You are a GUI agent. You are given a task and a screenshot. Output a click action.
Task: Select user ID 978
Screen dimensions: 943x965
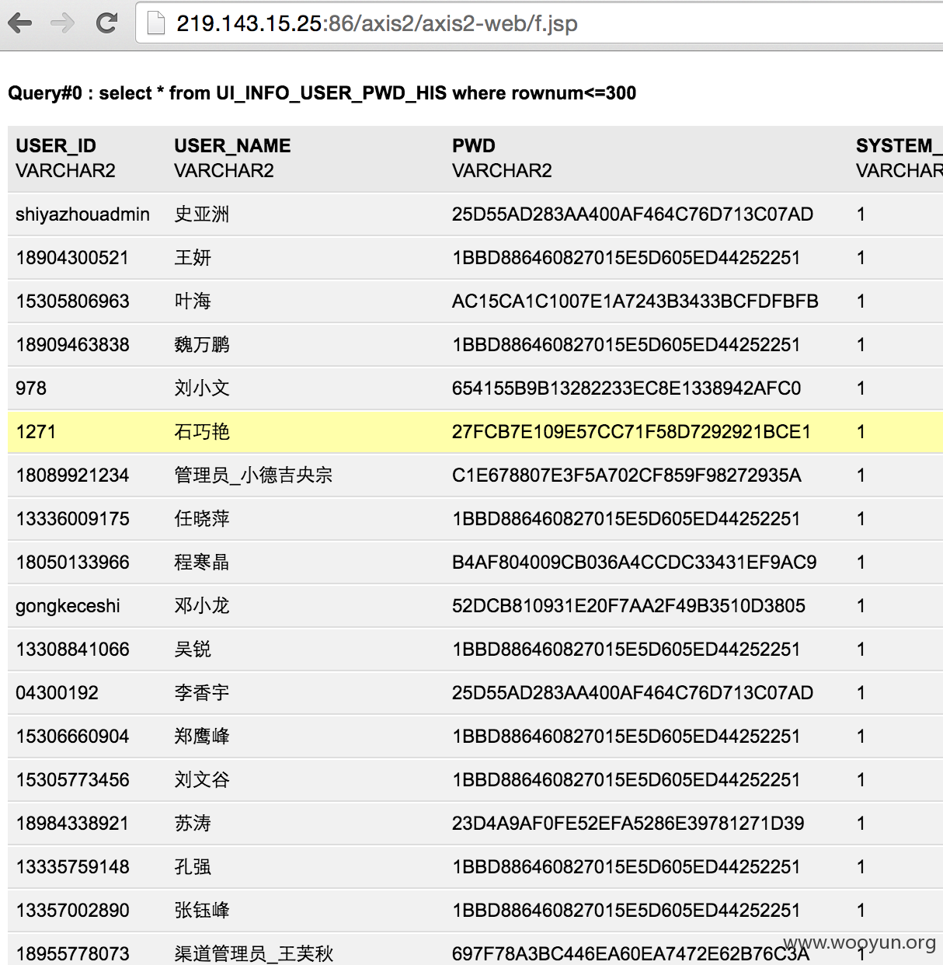[31, 388]
